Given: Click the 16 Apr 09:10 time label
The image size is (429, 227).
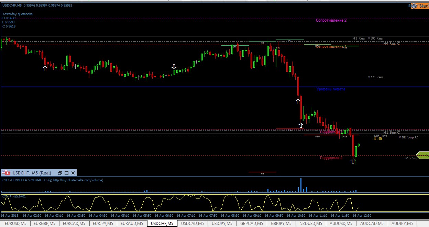Looking at the screenshot, I should (x=252, y=216).
